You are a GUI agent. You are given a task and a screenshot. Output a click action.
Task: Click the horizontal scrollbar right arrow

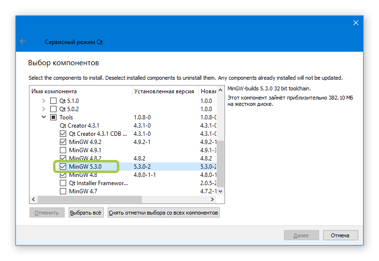(212, 199)
